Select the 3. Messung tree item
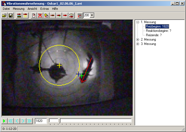 coord(148,44)
